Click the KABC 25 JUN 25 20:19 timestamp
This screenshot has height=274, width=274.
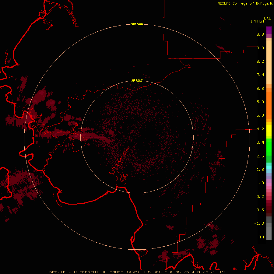pos(197,272)
